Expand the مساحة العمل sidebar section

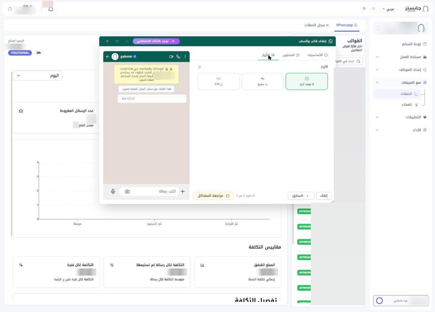tap(401, 57)
